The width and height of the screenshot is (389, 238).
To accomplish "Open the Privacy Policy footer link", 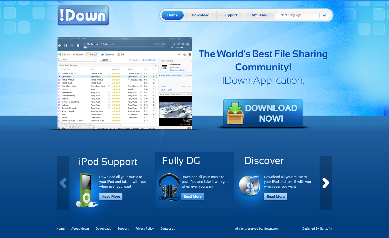I will coord(144,229).
